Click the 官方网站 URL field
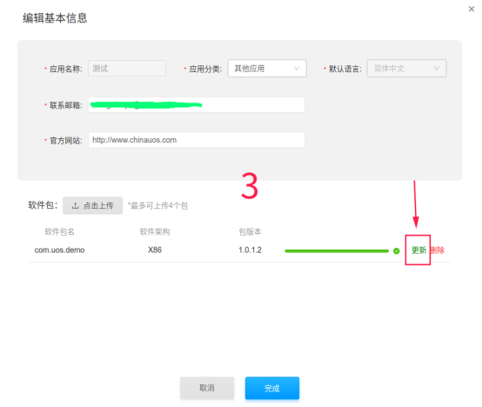Viewport: 482px width, 407px height. (x=197, y=140)
